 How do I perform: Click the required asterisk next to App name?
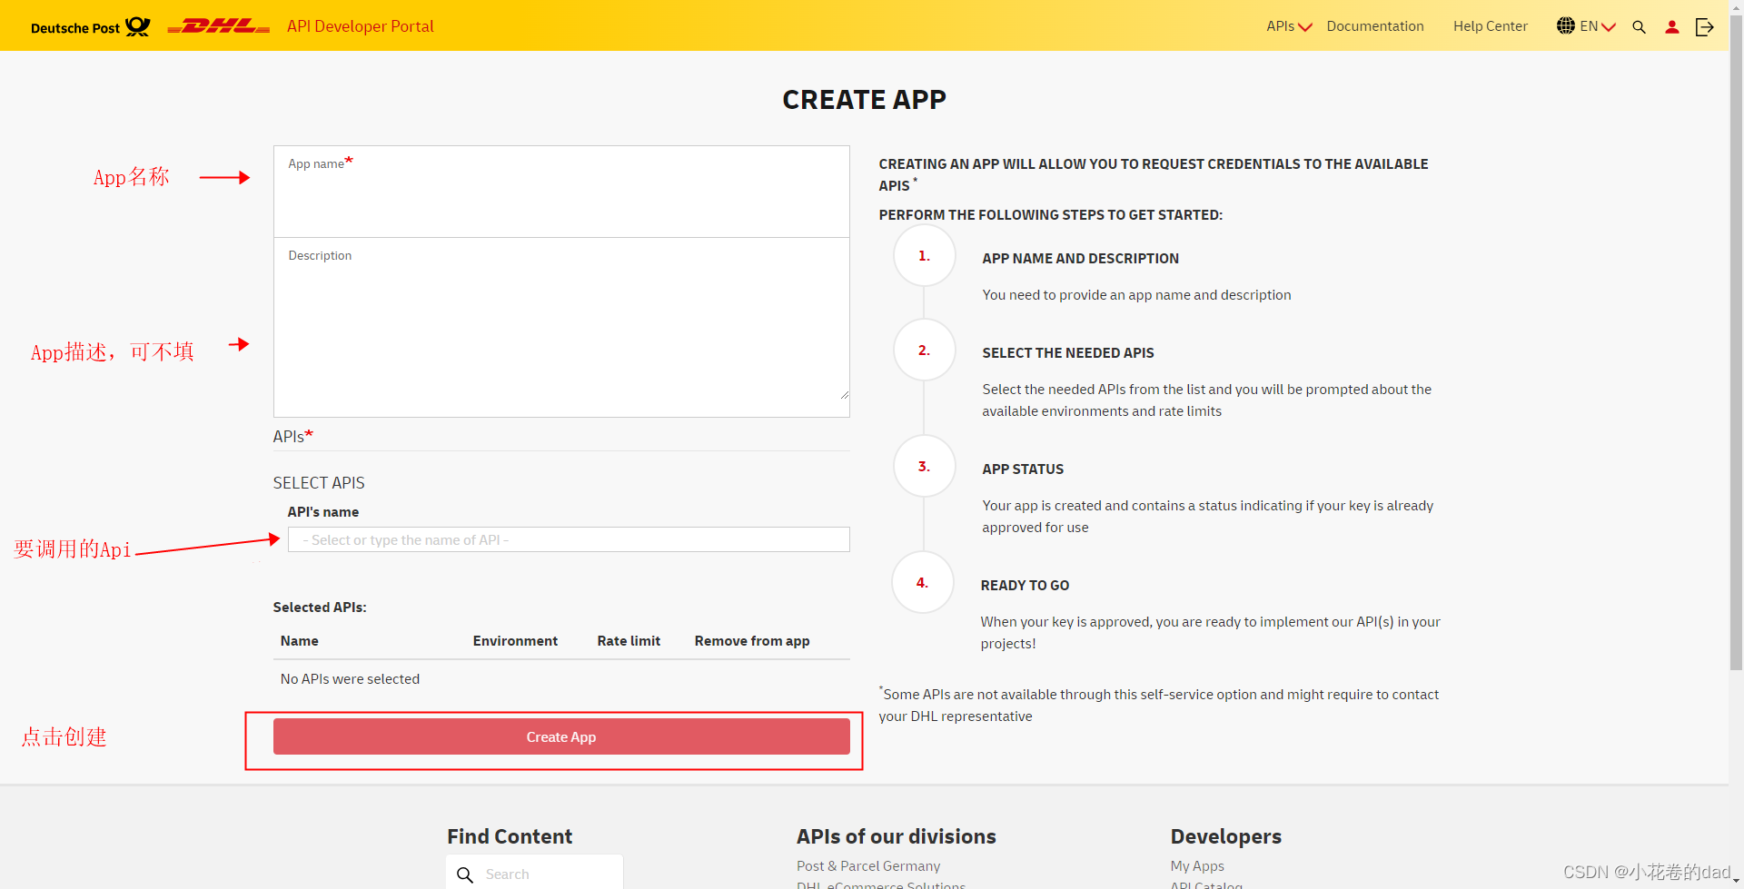[x=349, y=160]
